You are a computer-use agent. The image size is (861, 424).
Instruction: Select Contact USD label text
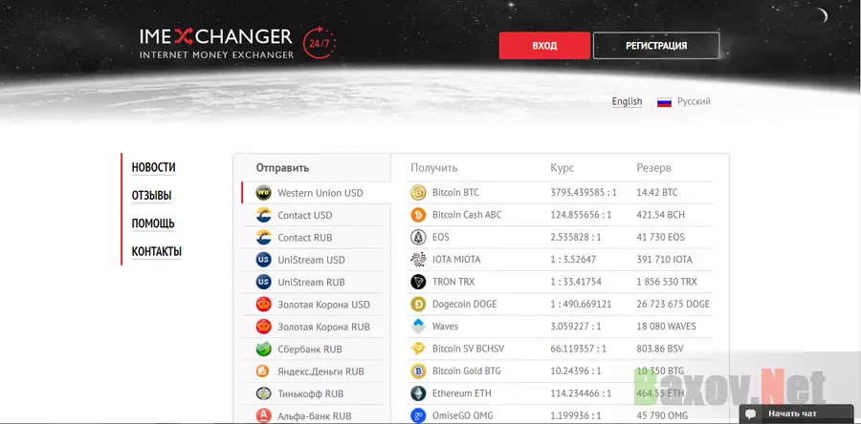coord(305,215)
